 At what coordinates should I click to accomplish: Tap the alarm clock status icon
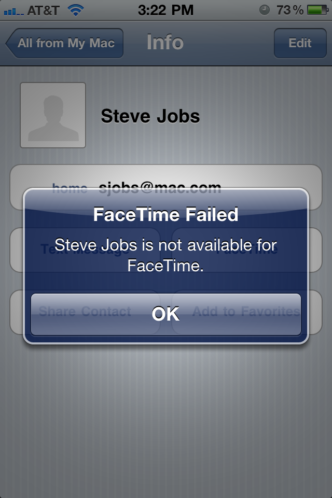pyautogui.click(x=265, y=10)
